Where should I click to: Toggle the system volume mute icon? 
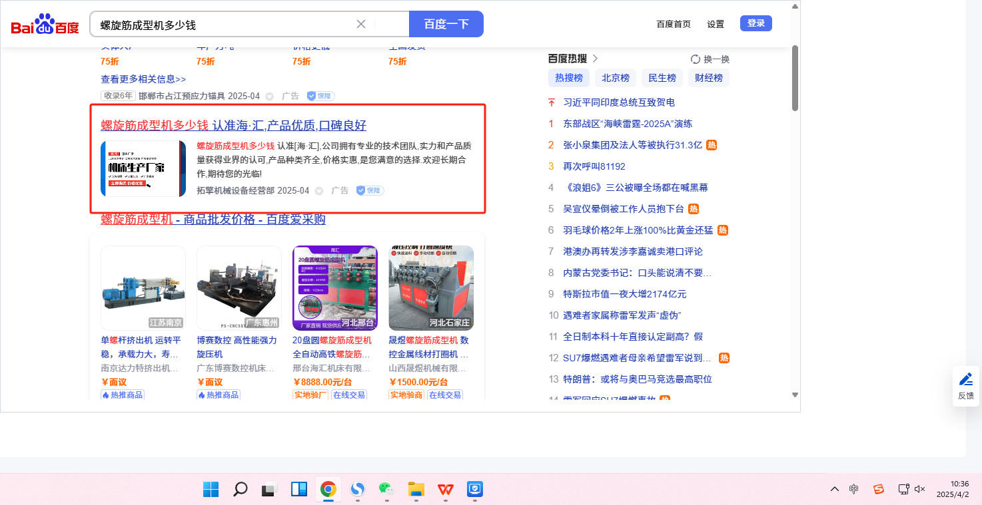tap(920, 489)
